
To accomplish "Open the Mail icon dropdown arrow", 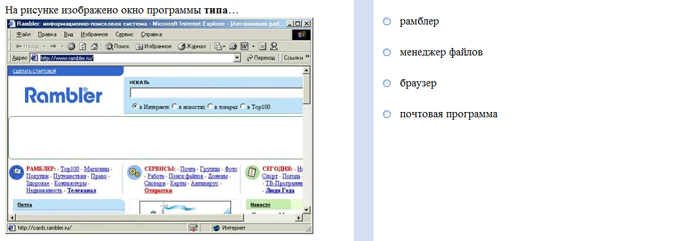I will [x=224, y=46].
